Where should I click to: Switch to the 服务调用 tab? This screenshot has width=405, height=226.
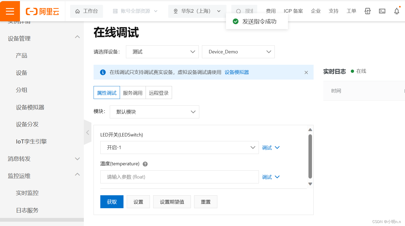(x=133, y=93)
